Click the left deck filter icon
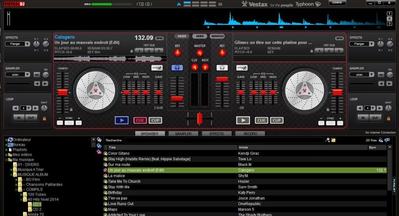The image size is (399, 216). pyautogui.click(x=157, y=68)
